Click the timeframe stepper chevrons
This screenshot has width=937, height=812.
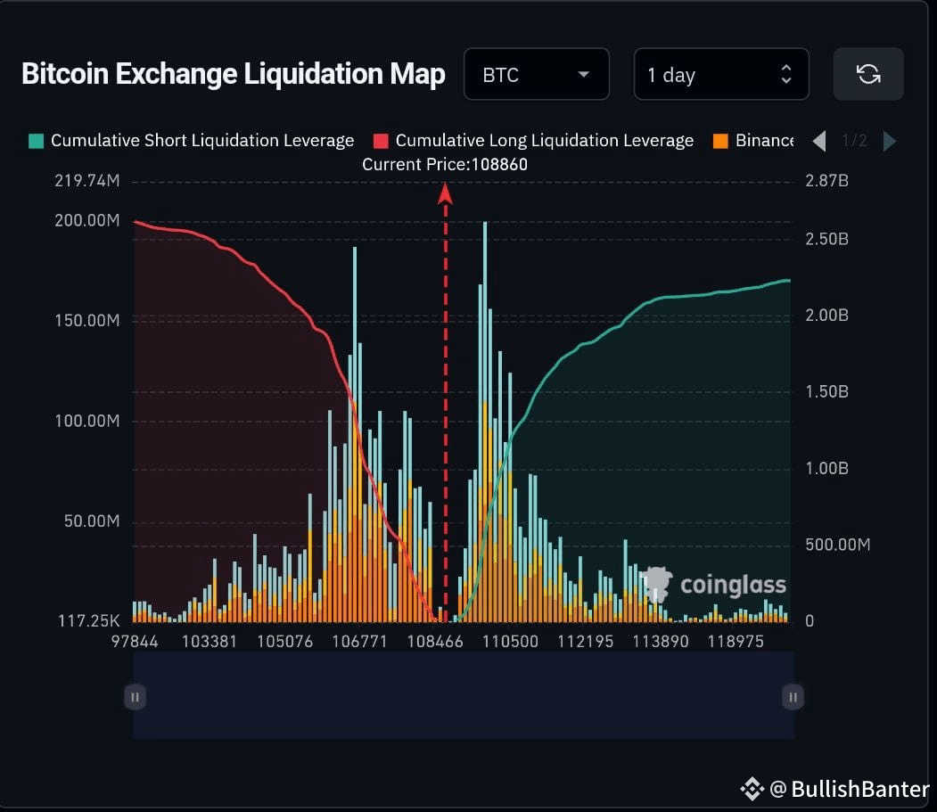[785, 74]
